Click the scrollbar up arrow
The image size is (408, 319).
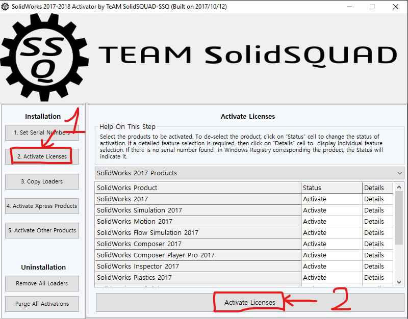click(399, 188)
